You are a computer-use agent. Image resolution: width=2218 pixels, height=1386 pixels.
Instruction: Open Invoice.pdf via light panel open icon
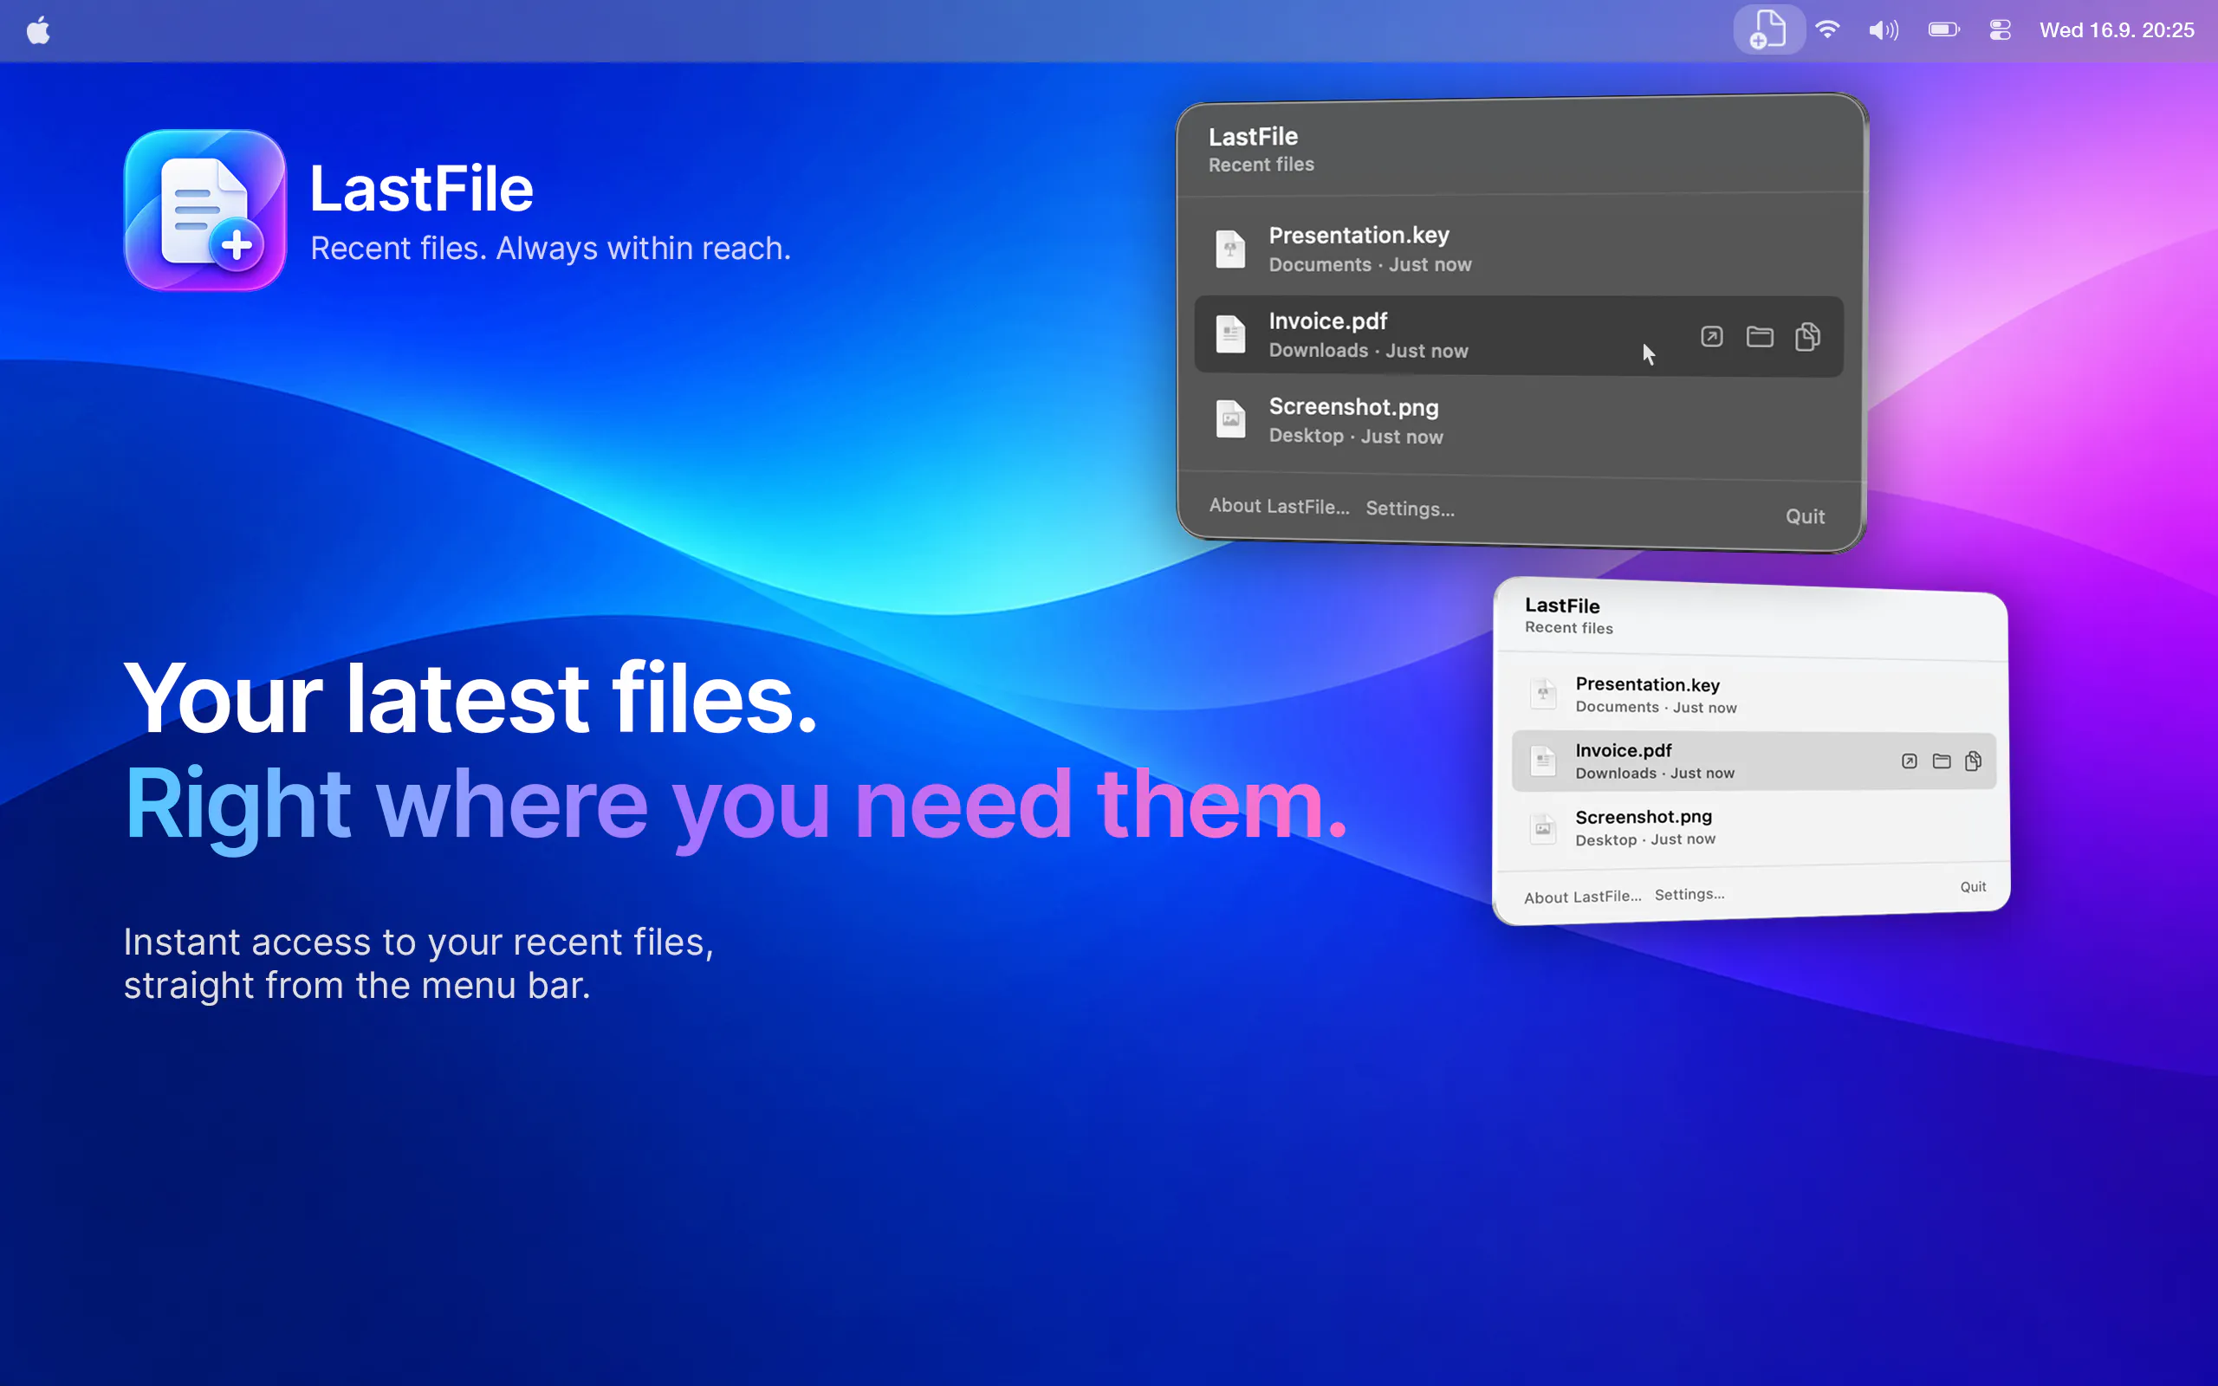1910,761
